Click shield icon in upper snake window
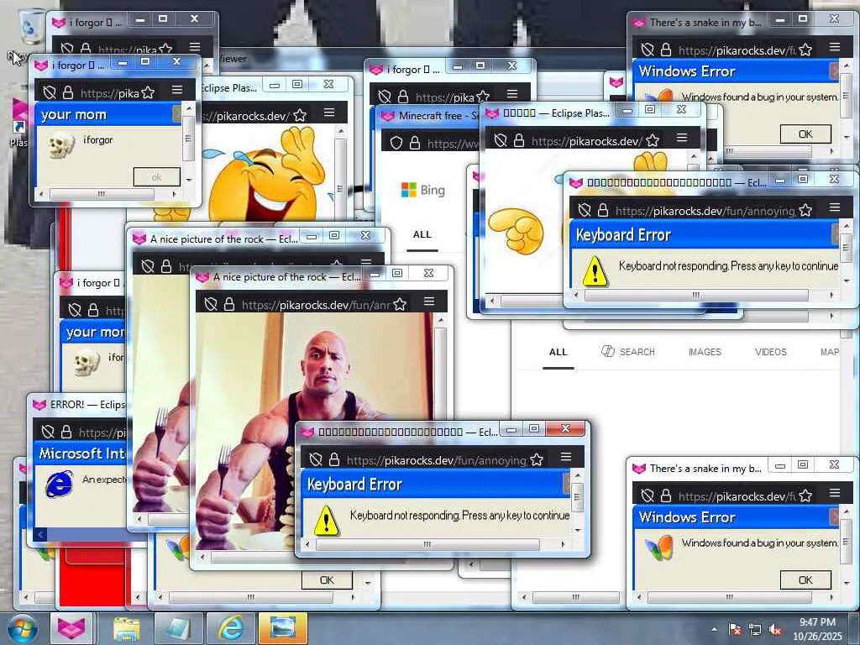The image size is (860, 645). point(648,50)
